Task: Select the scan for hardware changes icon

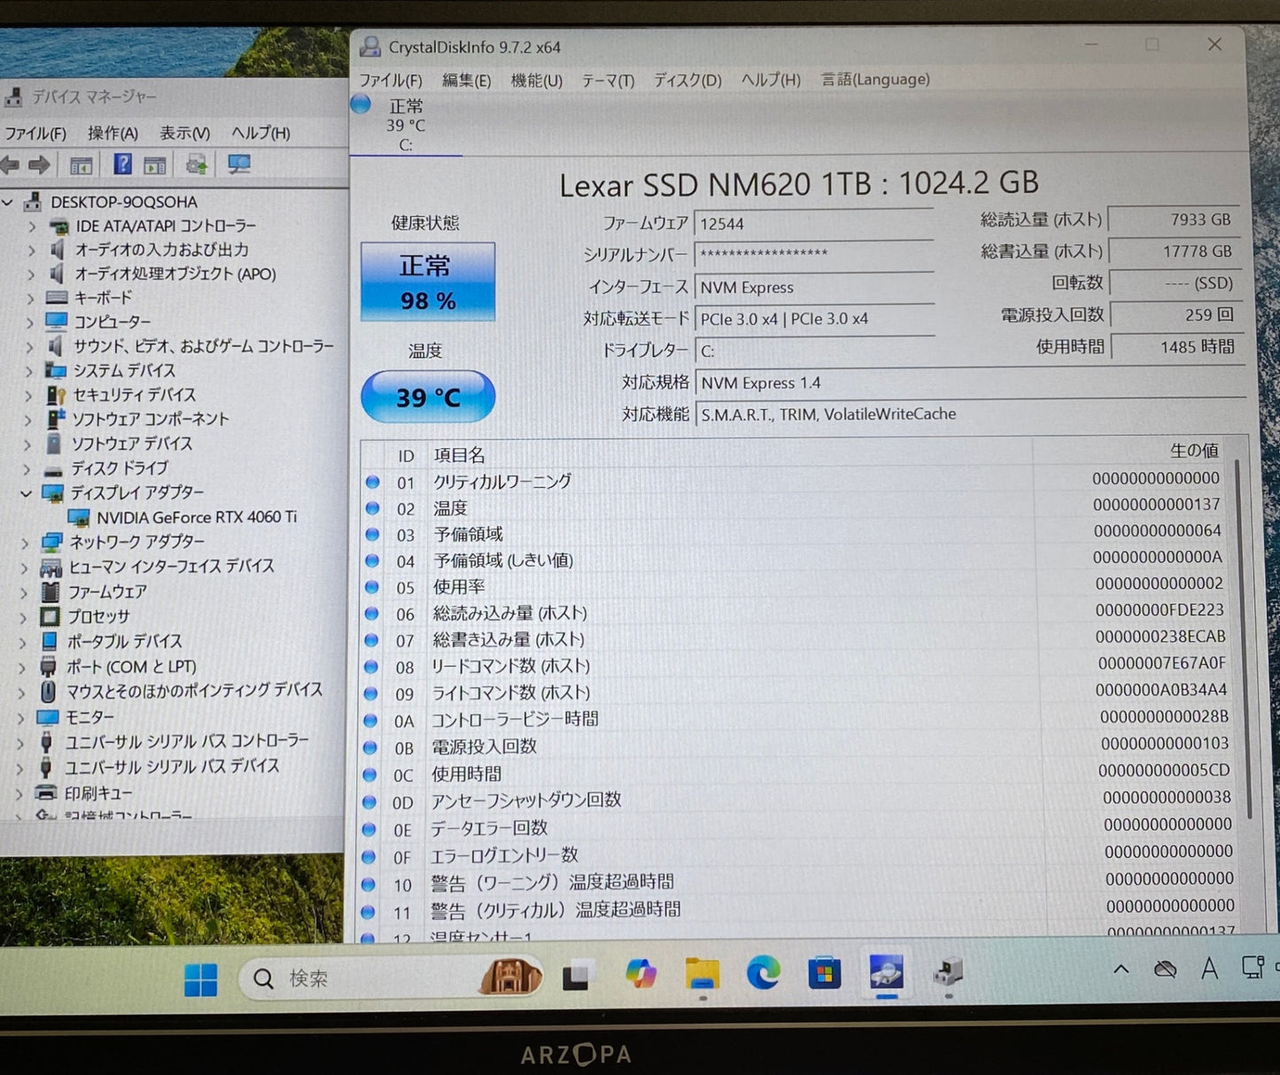Action: (197, 164)
